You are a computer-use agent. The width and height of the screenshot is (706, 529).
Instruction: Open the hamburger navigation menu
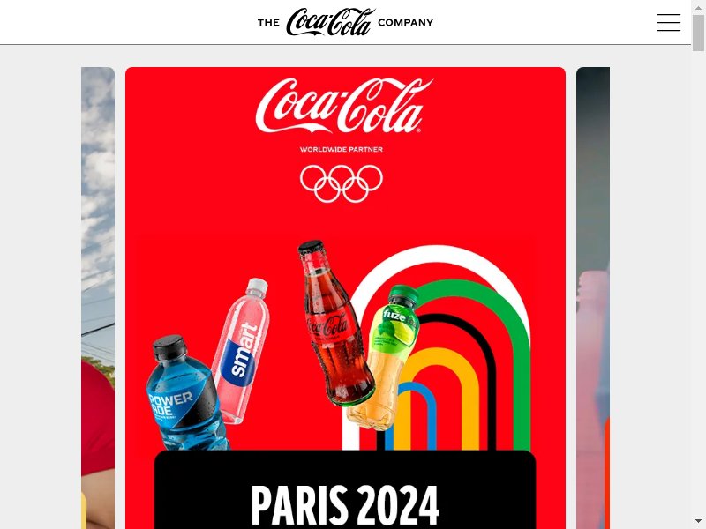(669, 23)
